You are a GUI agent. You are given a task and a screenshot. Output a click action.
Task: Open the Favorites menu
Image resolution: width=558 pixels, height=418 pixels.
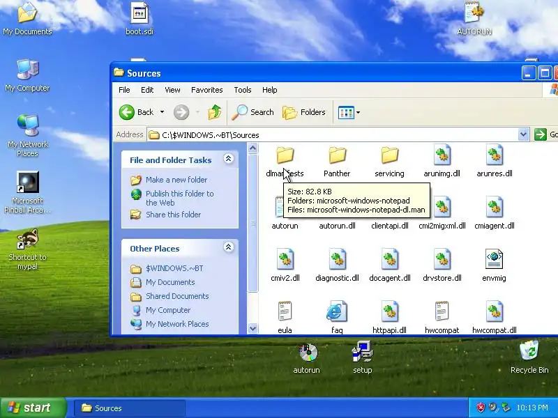click(206, 90)
